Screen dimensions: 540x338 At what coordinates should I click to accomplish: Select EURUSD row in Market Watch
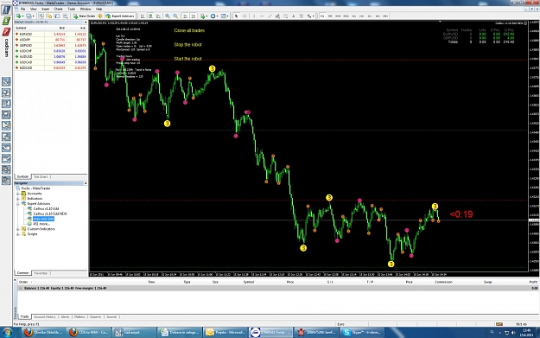[x=51, y=34]
